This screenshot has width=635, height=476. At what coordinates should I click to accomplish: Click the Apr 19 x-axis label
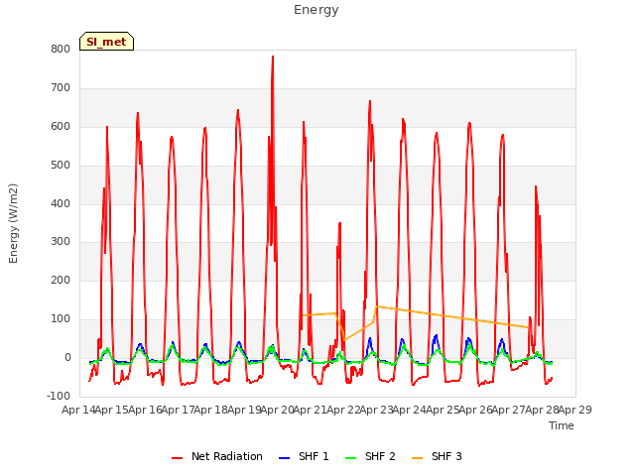click(x=244, y=410)
